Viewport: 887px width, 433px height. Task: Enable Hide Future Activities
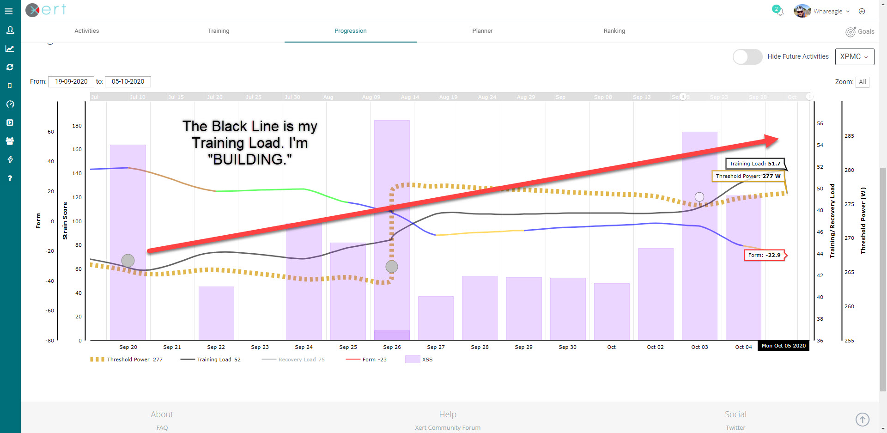747,57
